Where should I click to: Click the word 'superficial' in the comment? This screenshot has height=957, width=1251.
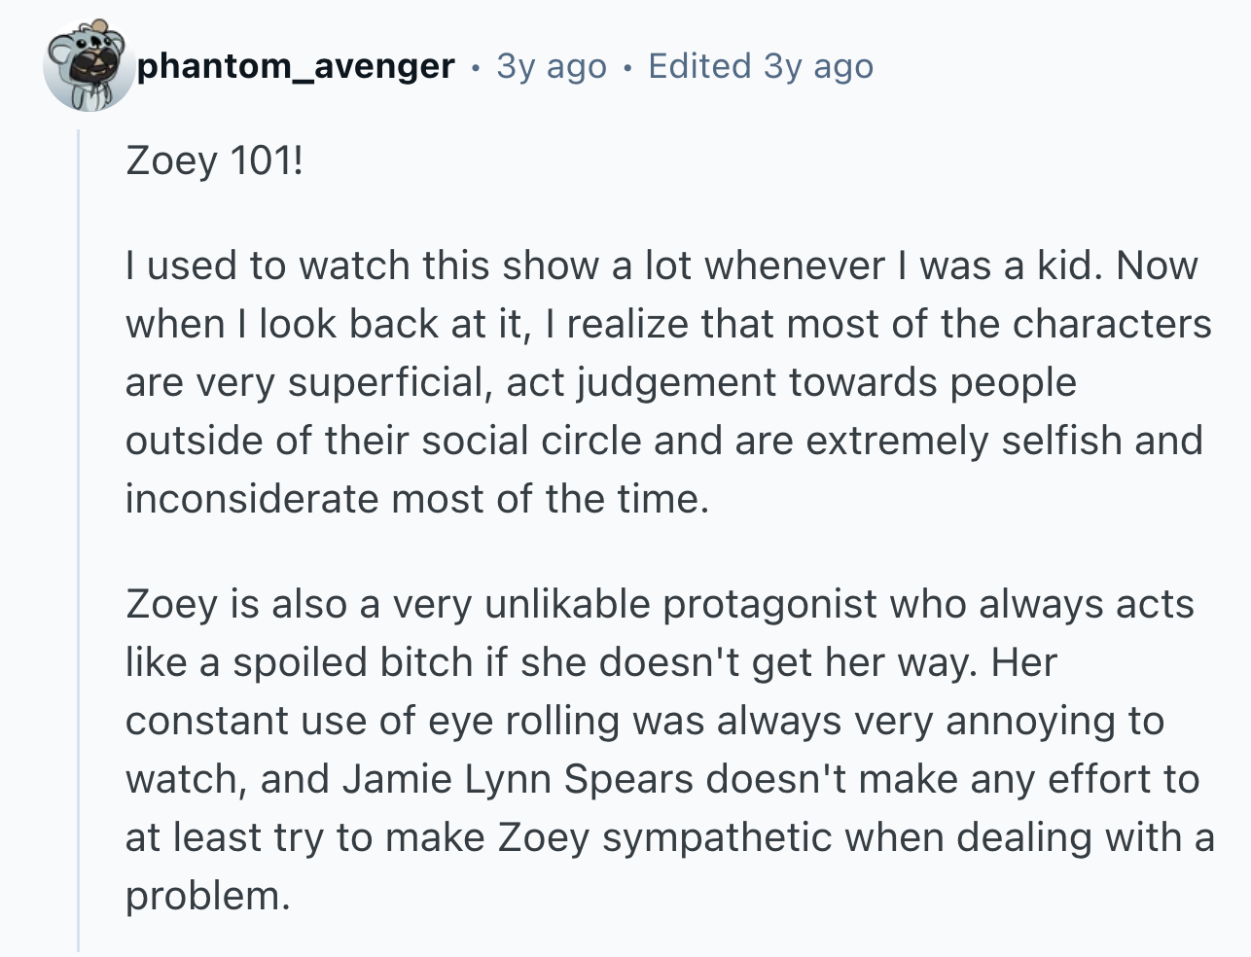[x=385, y=382]
